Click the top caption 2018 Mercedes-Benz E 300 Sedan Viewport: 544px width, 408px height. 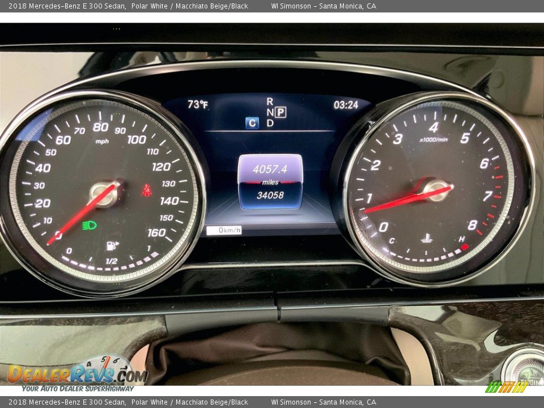[67, 6]
